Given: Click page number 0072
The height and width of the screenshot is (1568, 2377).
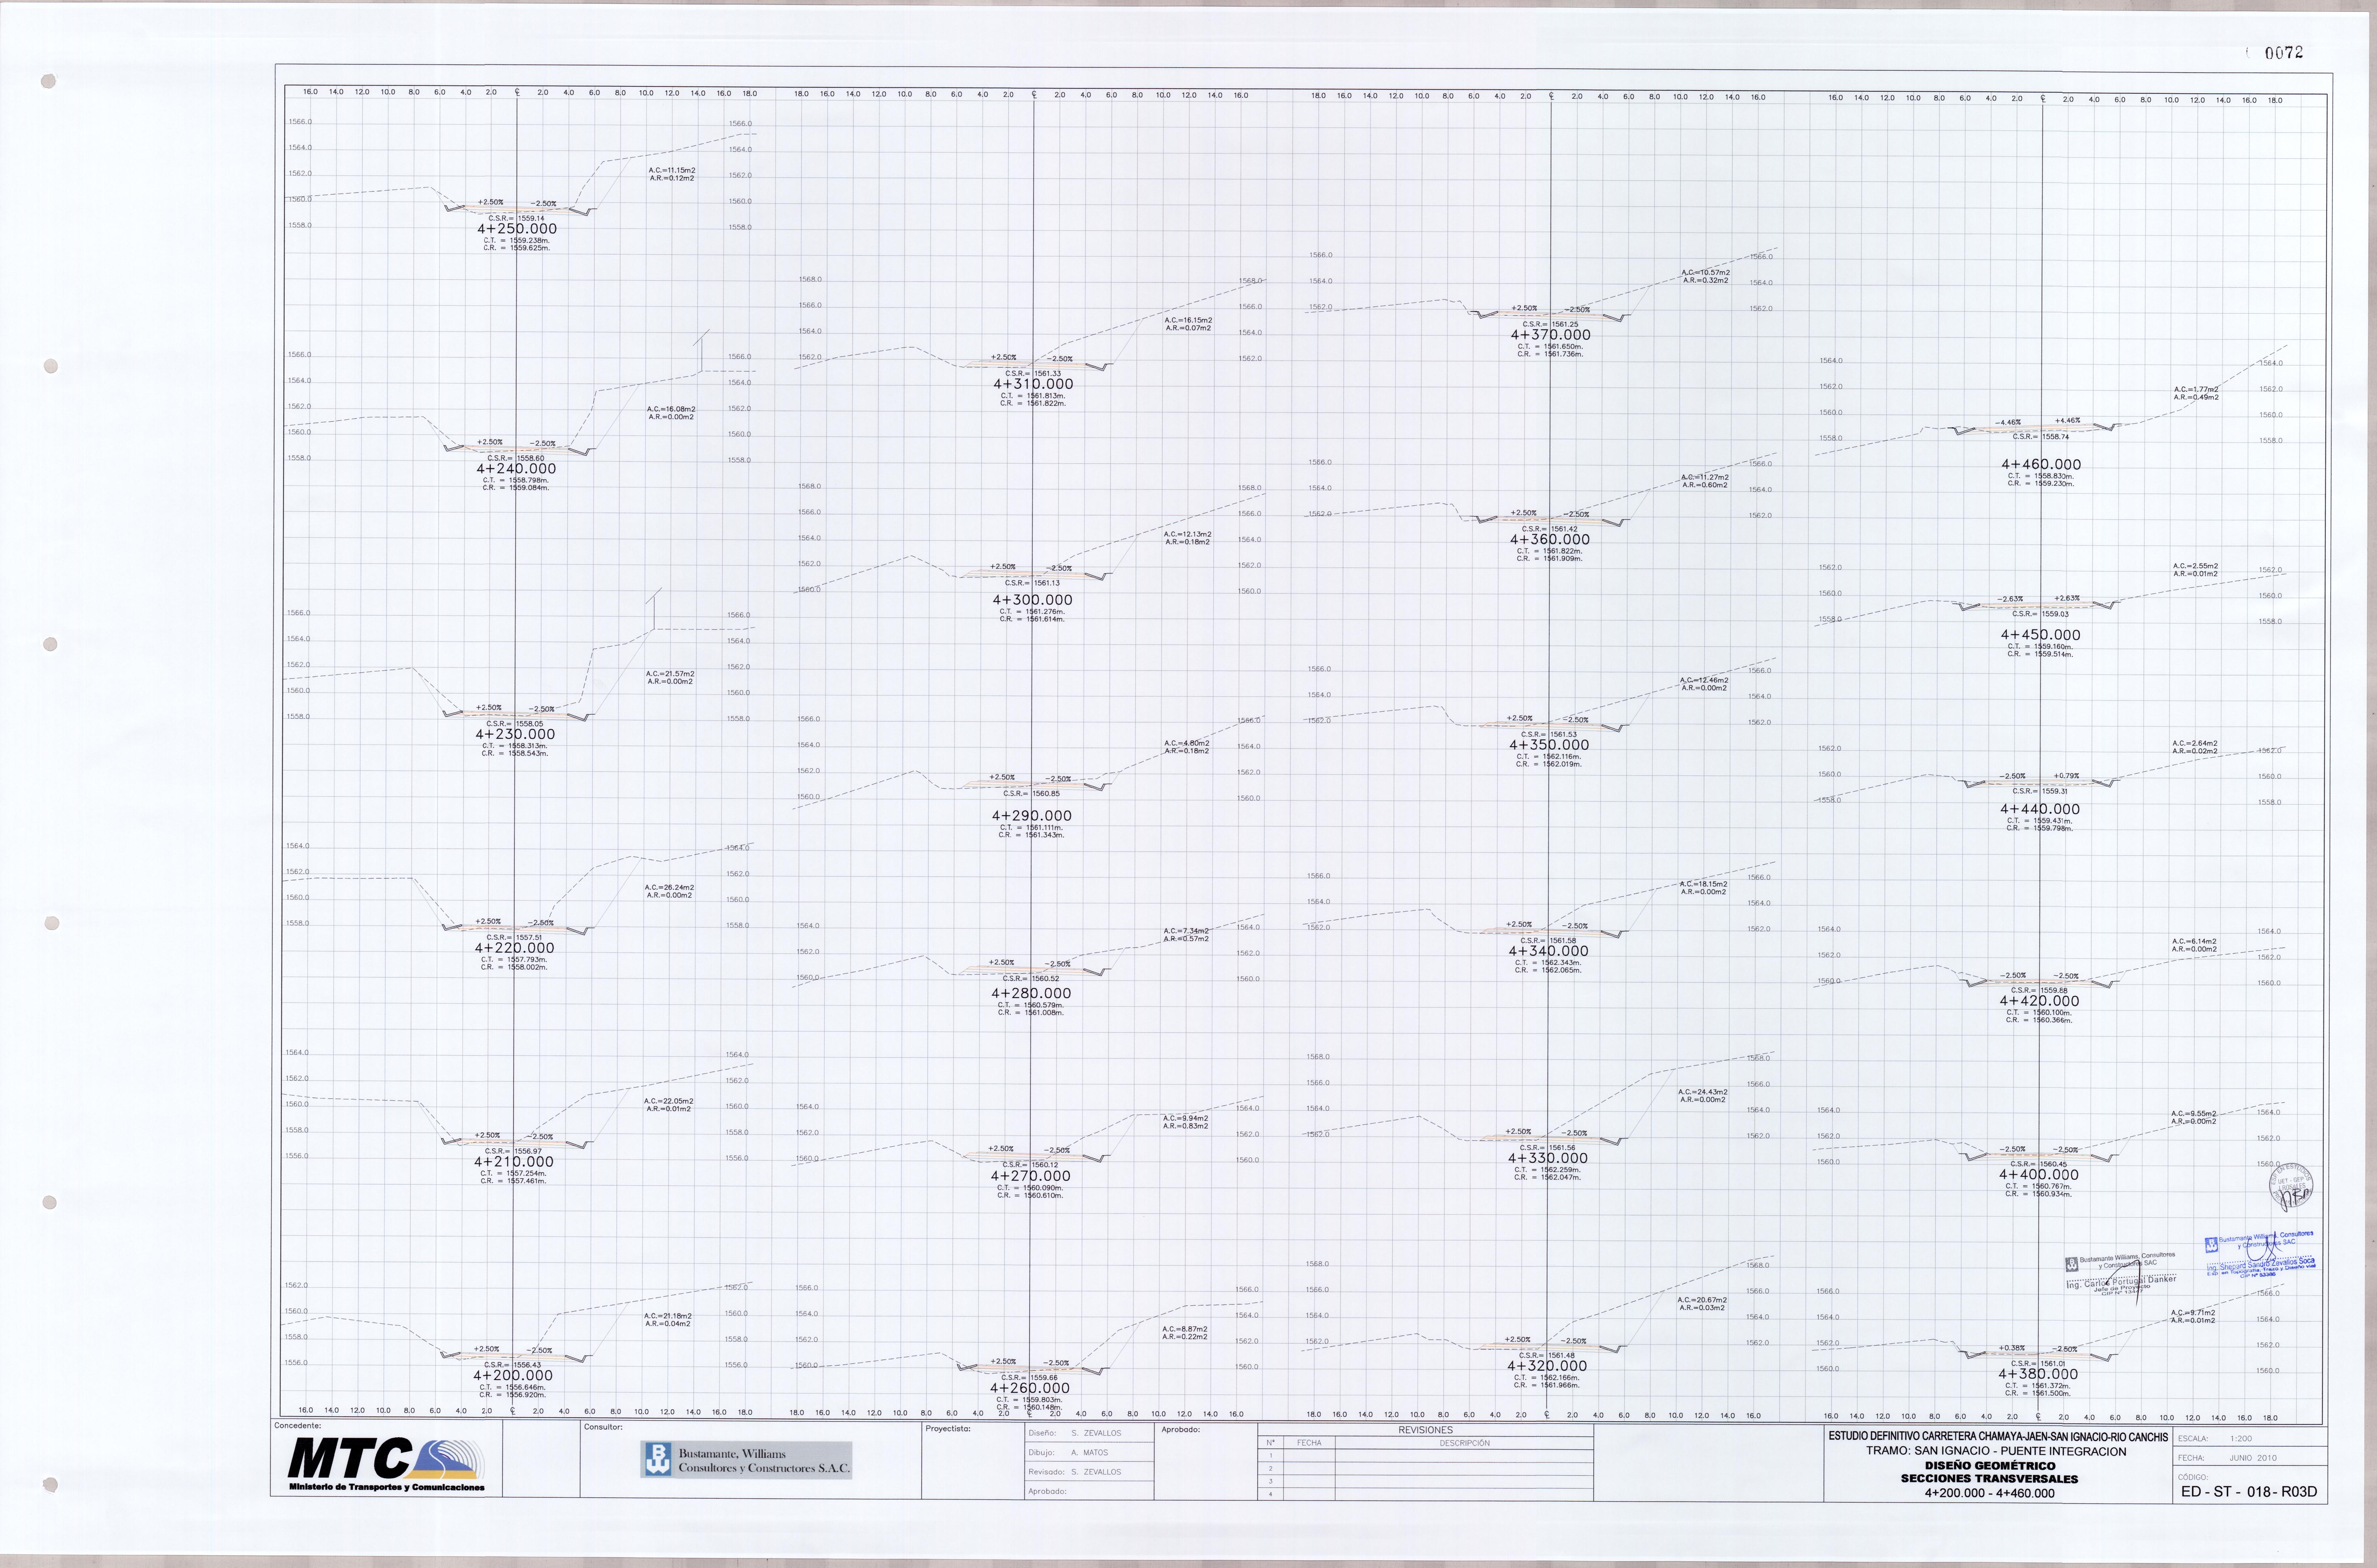Looking at the screenshot, I should click(x=2284, y=53).
